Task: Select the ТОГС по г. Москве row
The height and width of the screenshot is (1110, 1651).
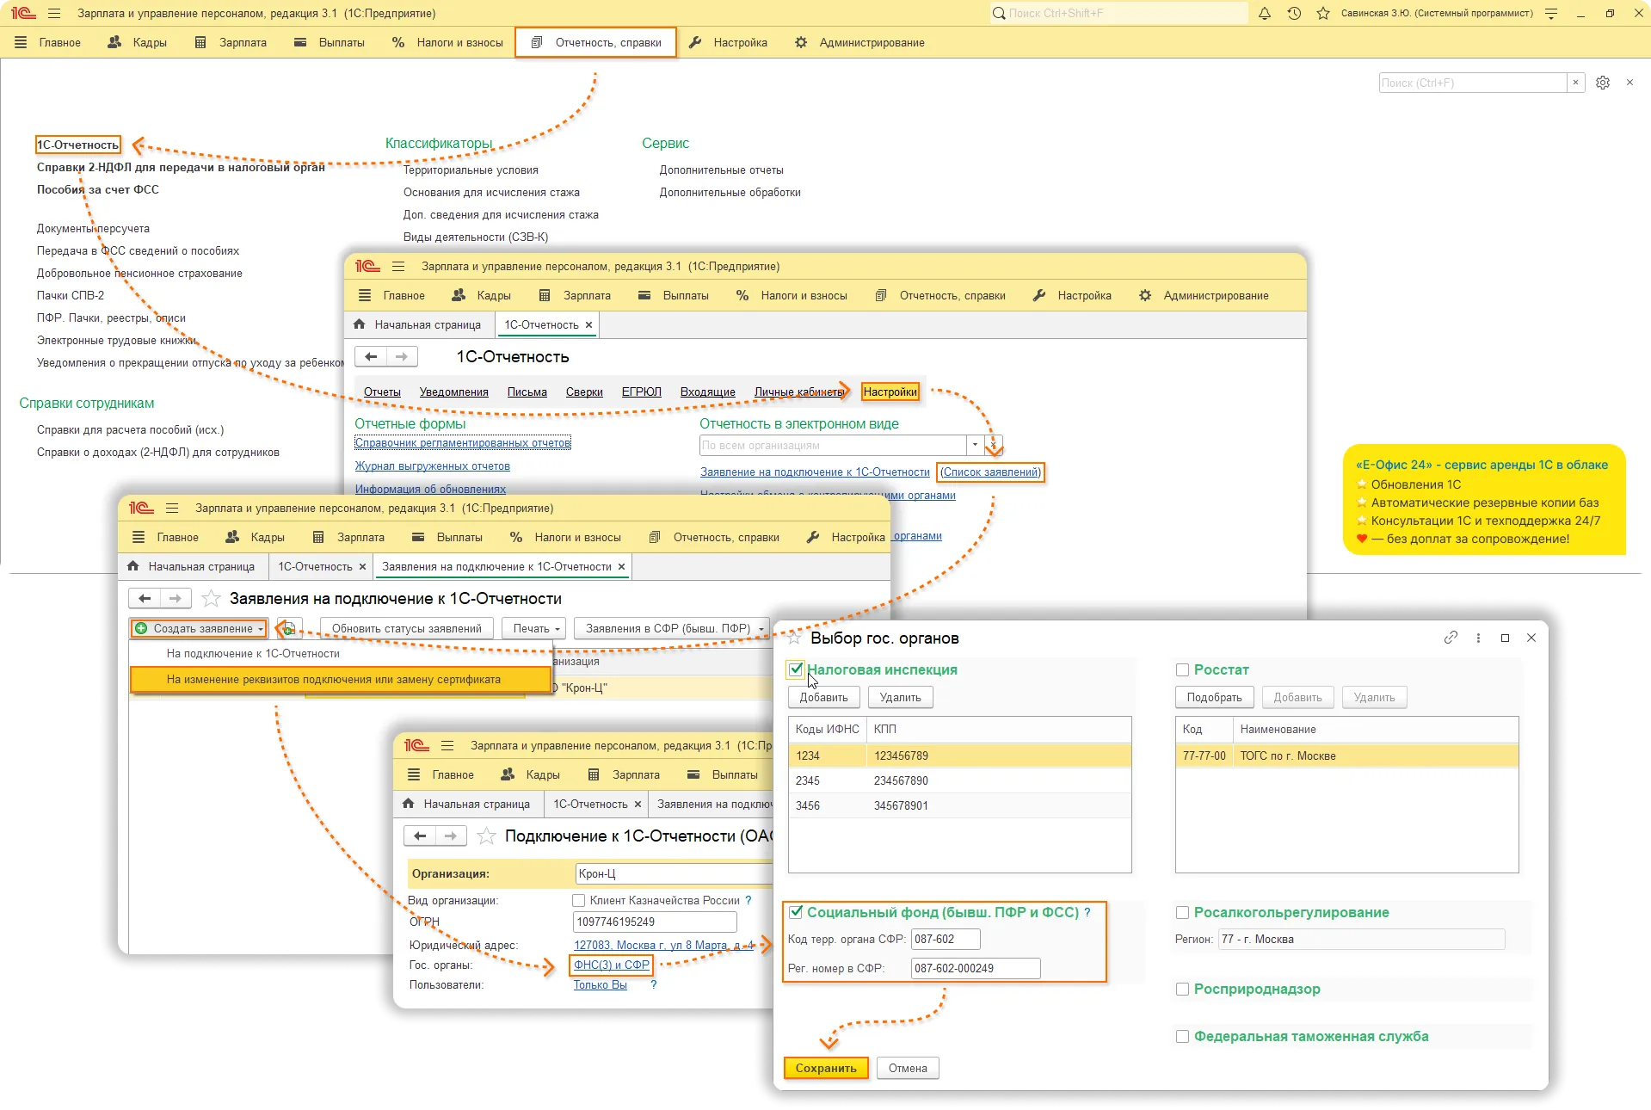Action: 1346,755
